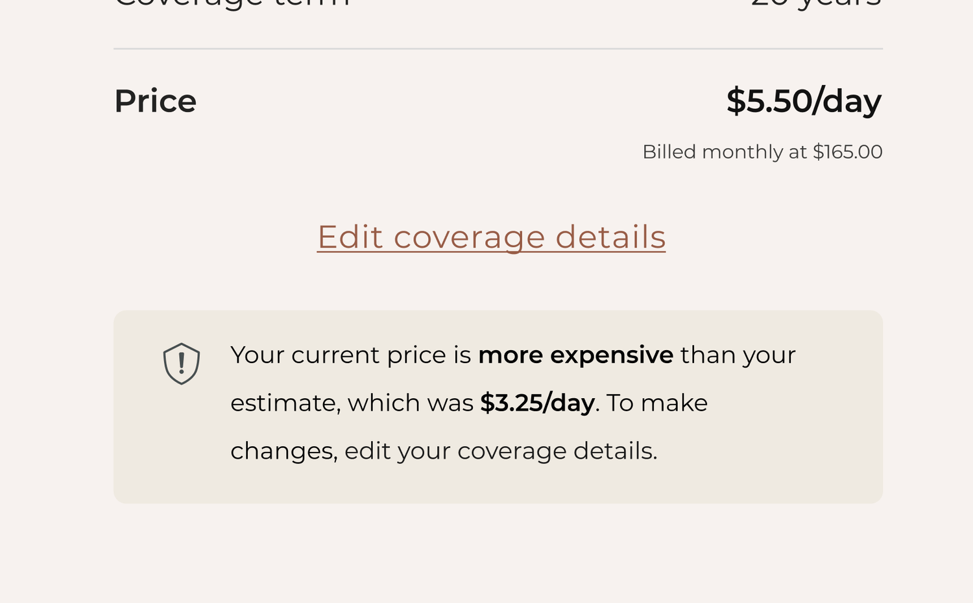Click the 'than your' text in the notice
Screen dimensions: 973x603
(738, 355)
